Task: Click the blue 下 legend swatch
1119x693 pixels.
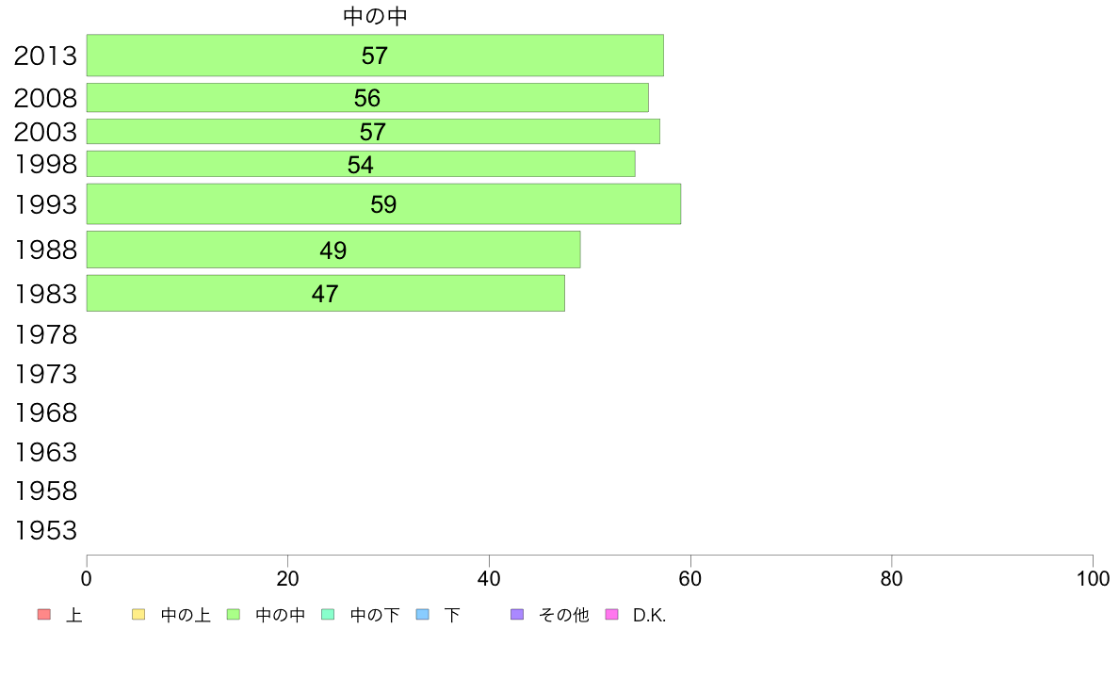Action: [423, 615]
